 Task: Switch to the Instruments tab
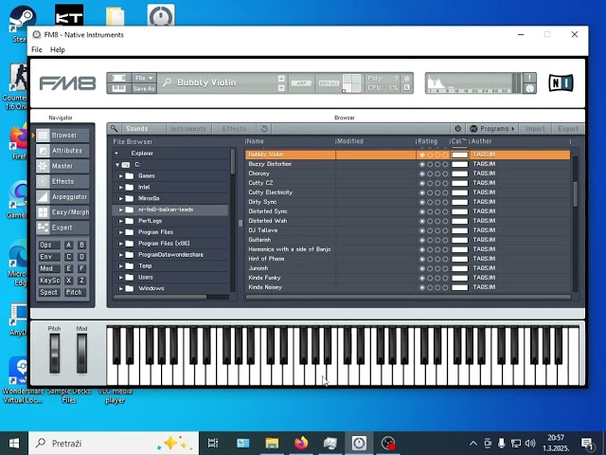pyautogui.click(x=188, y=129)
